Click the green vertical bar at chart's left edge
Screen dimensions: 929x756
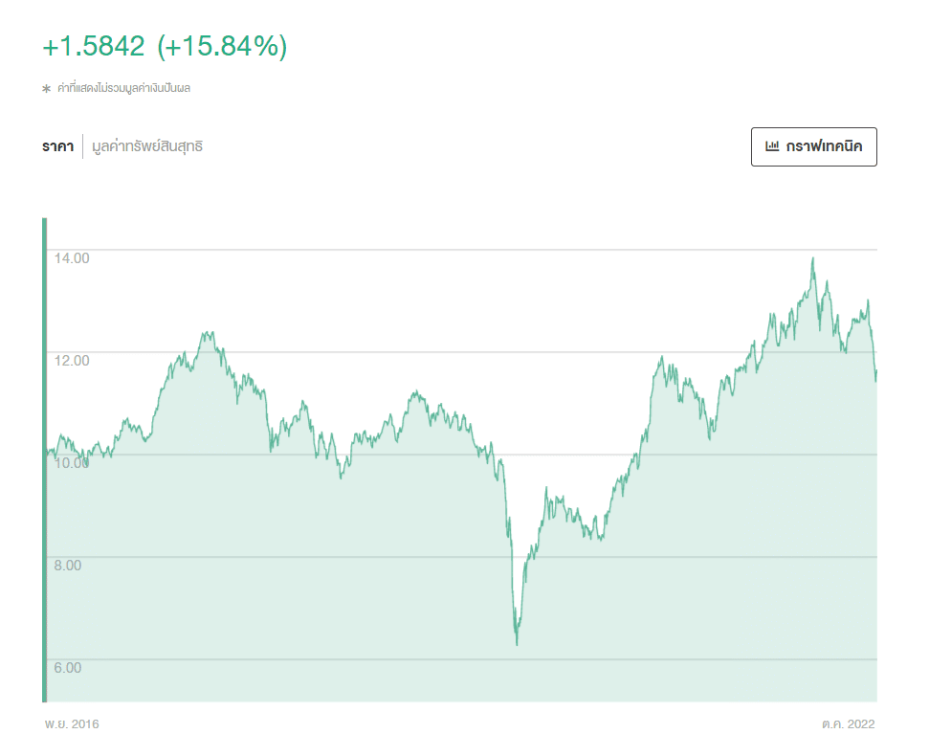point(44,459)
